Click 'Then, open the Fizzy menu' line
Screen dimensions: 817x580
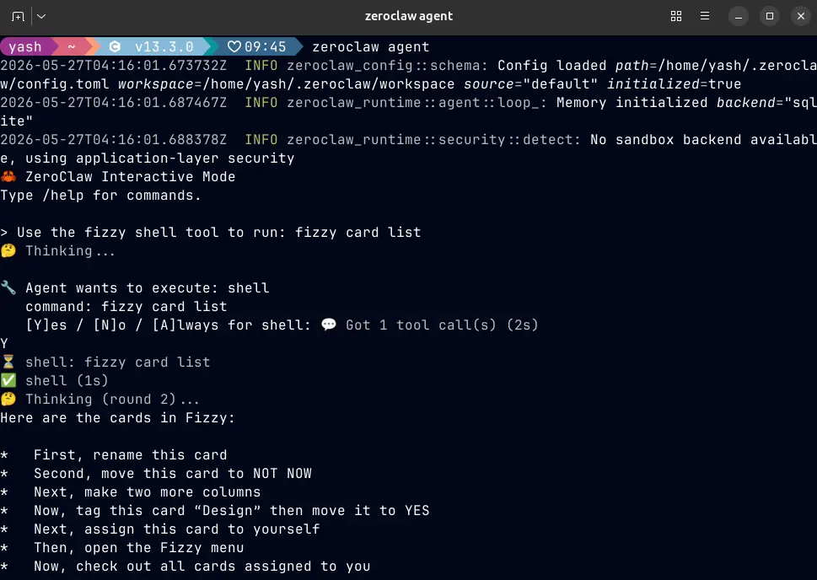(x=139, y=548)
